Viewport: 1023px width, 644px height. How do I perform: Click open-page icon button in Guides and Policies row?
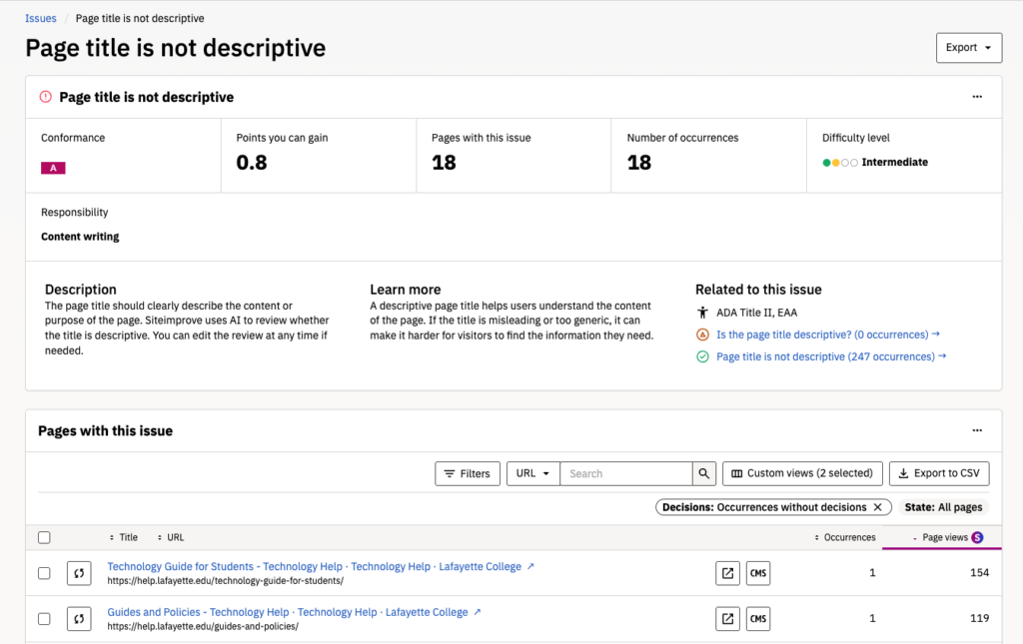pos(727,619)
